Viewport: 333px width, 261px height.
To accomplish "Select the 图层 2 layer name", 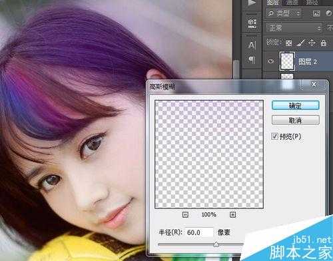I will (x=308, y=61).
